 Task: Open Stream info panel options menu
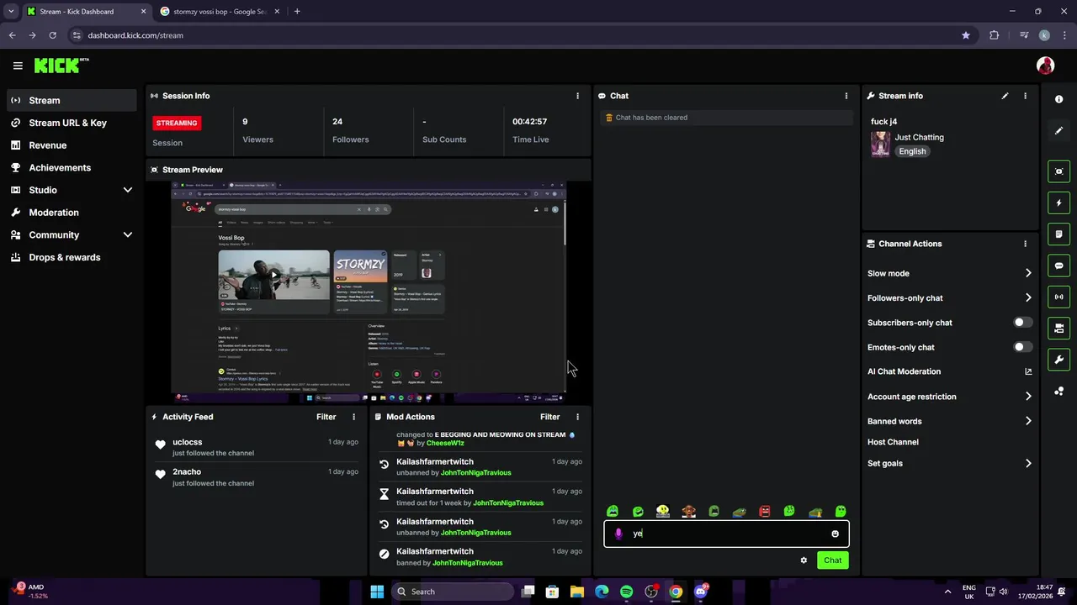point(1025,96)
